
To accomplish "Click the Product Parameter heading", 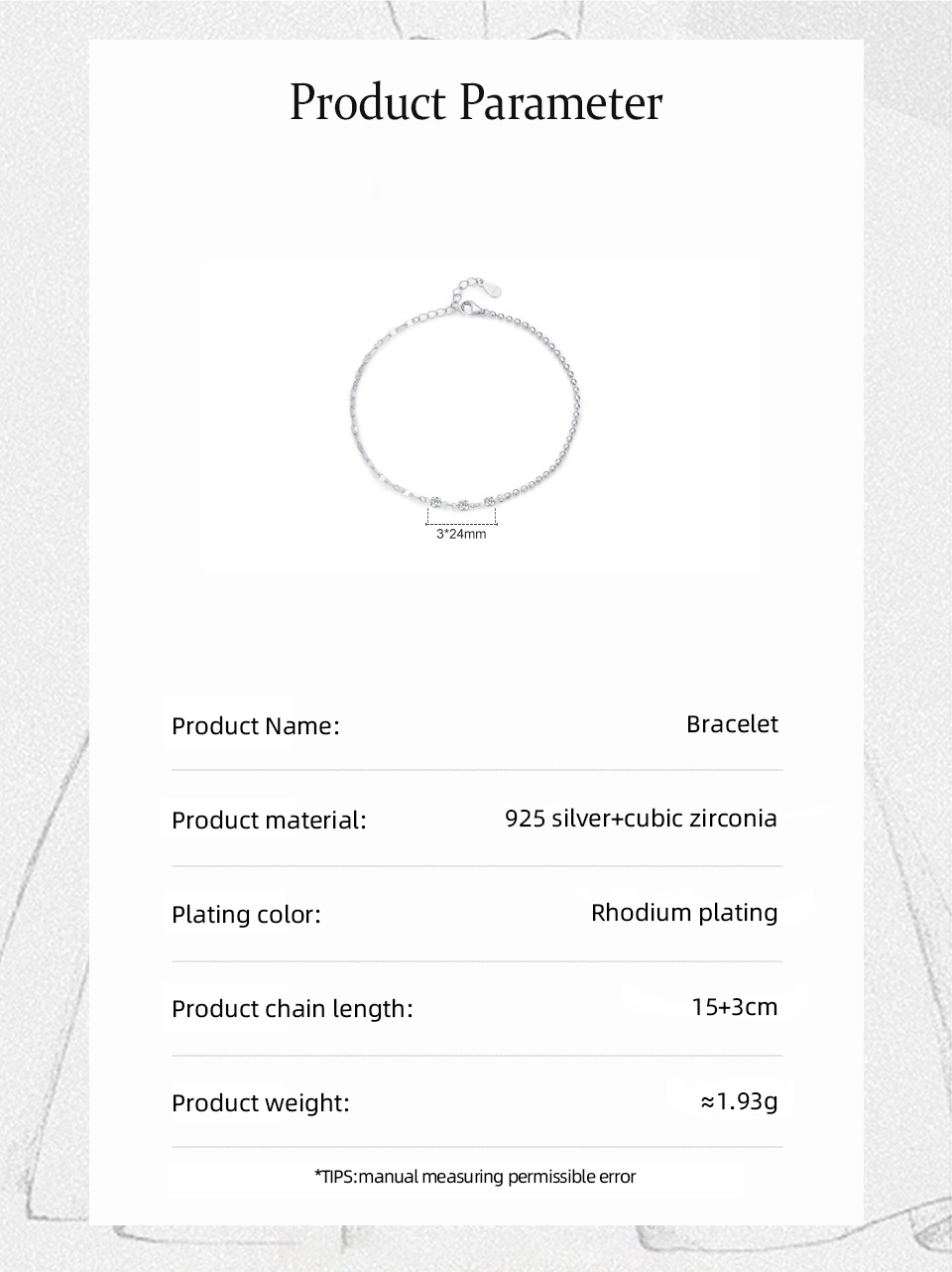I will (x=476, y=103).
